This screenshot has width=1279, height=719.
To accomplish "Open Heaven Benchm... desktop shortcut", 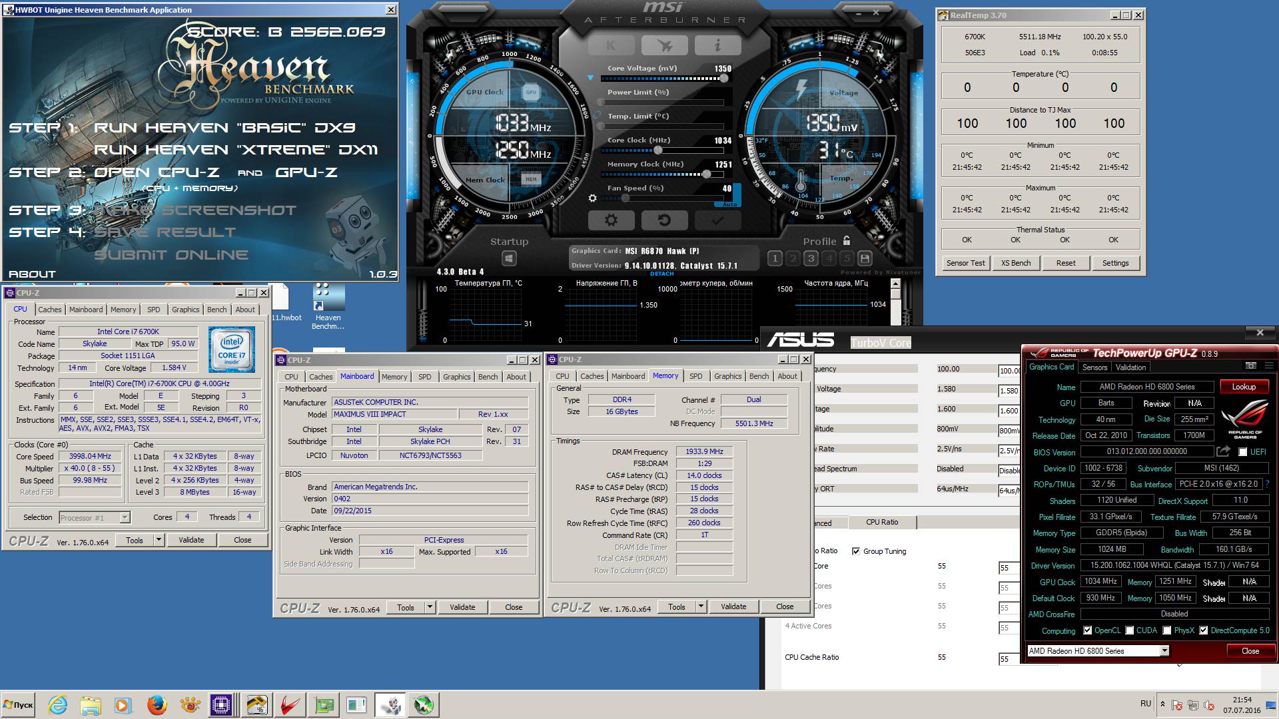I will coord(328,308).
